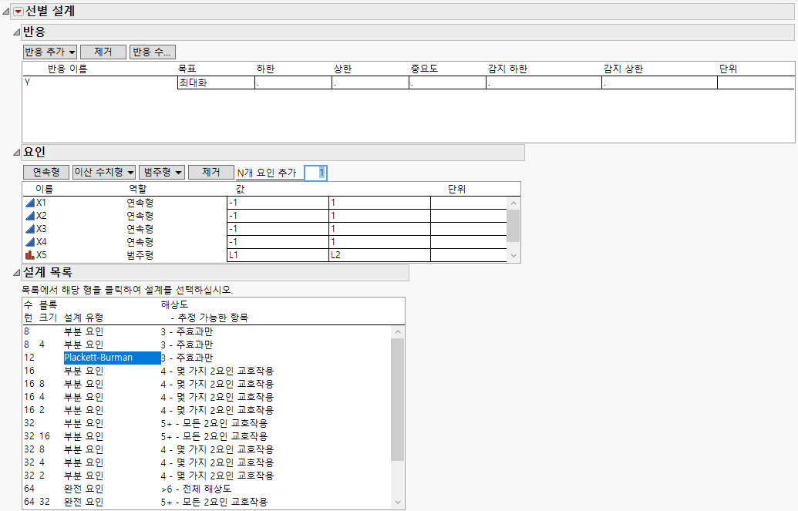
Task: Click the continuous factor icon for X2
Action: point(30,216)
